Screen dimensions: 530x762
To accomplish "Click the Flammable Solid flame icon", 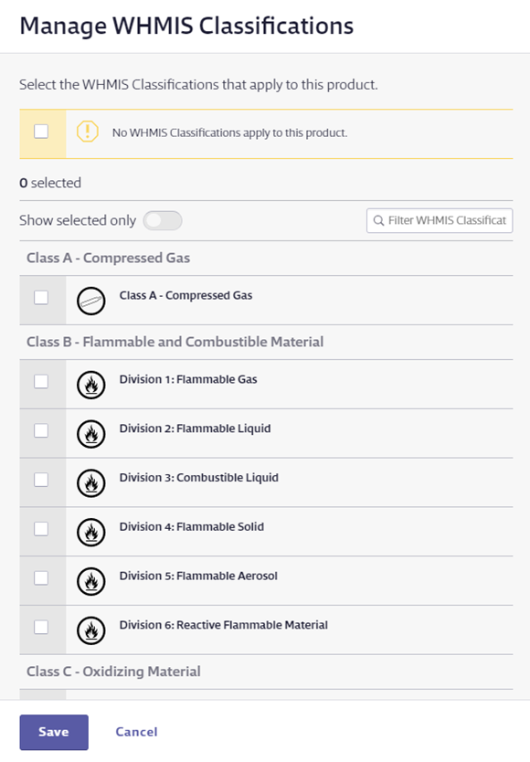I will (x=91, y=532).
